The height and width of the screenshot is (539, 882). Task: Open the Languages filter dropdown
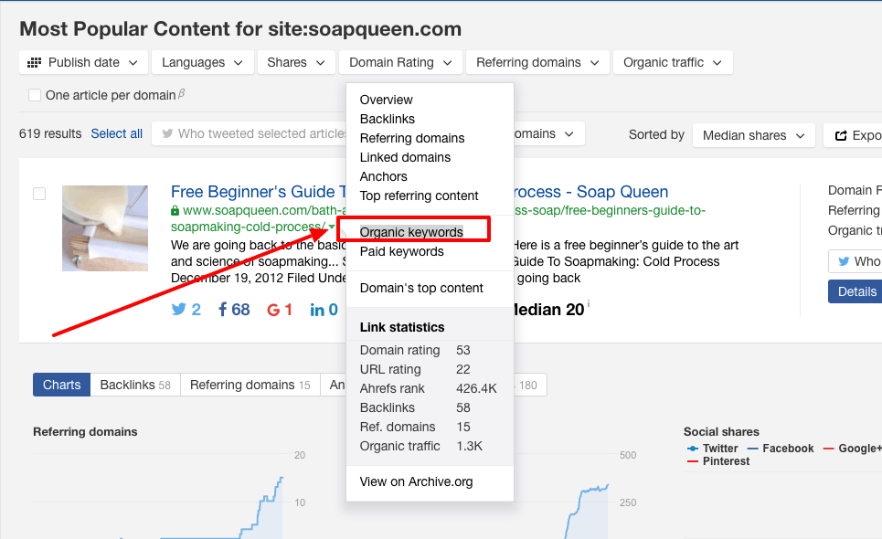(x=202, y=62)
